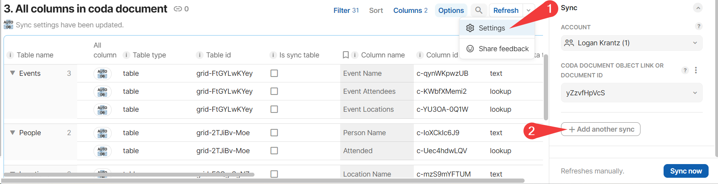
Task: Click the Auto DB icon in Event Name row
Action: click(103, 73)
